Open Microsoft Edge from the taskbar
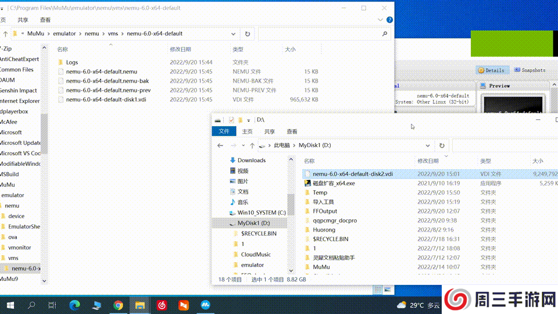Screen dimensions: 558x314 pos(74,305)
